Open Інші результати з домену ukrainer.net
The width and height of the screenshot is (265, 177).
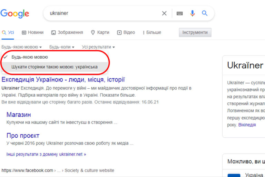pyautogui.click(x=46, y=154)
